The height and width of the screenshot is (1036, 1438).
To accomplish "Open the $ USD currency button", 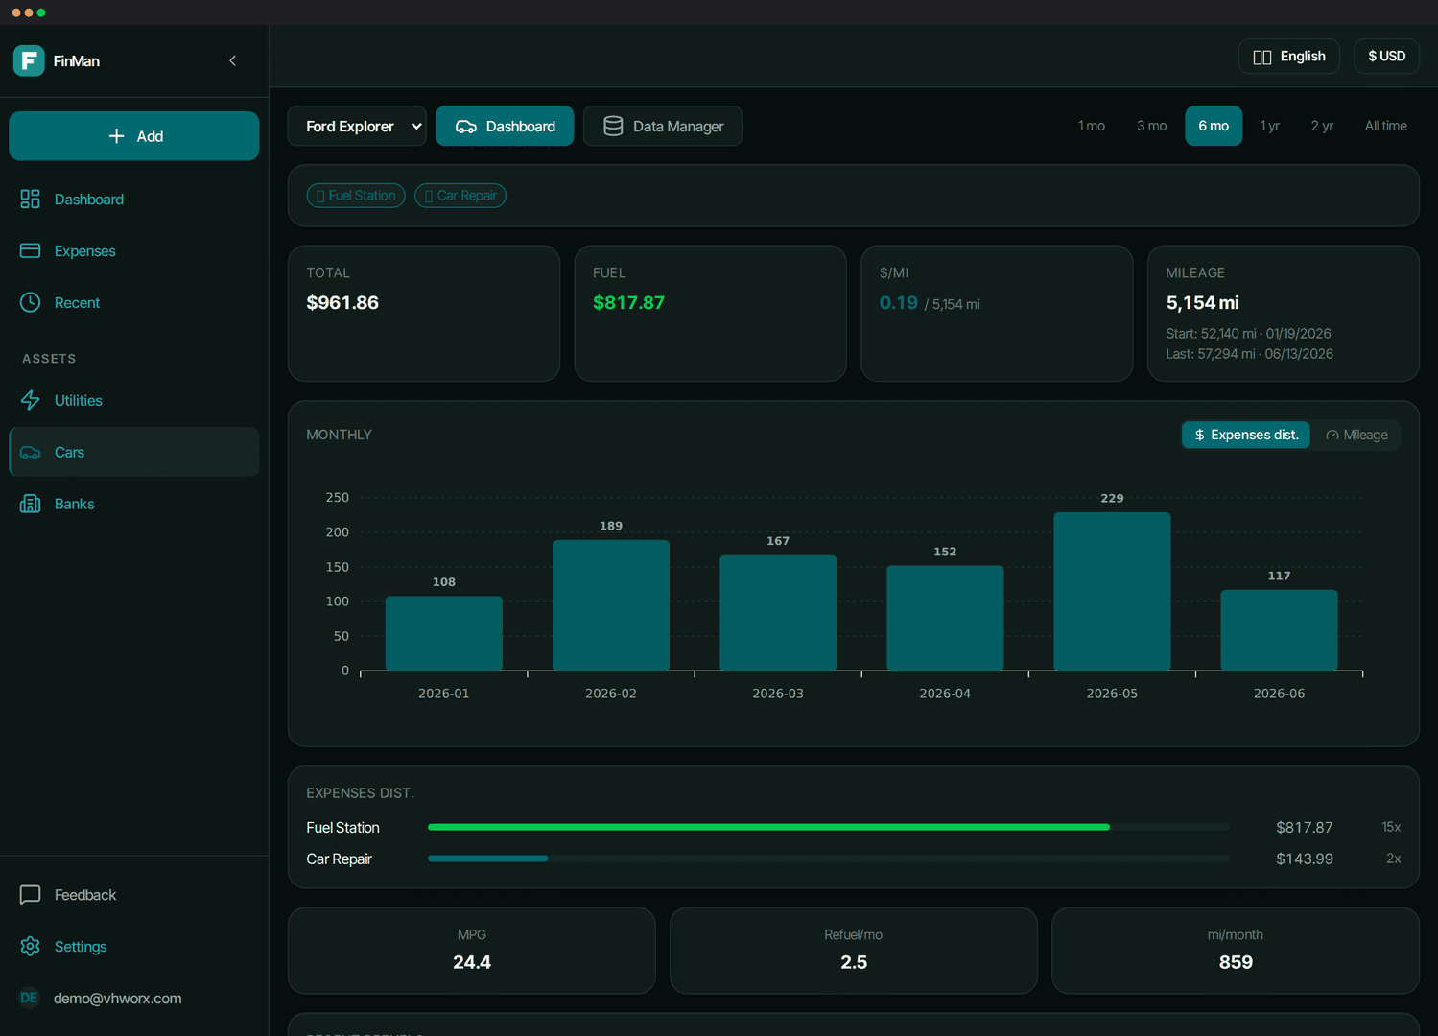I will coord(1387,57).
